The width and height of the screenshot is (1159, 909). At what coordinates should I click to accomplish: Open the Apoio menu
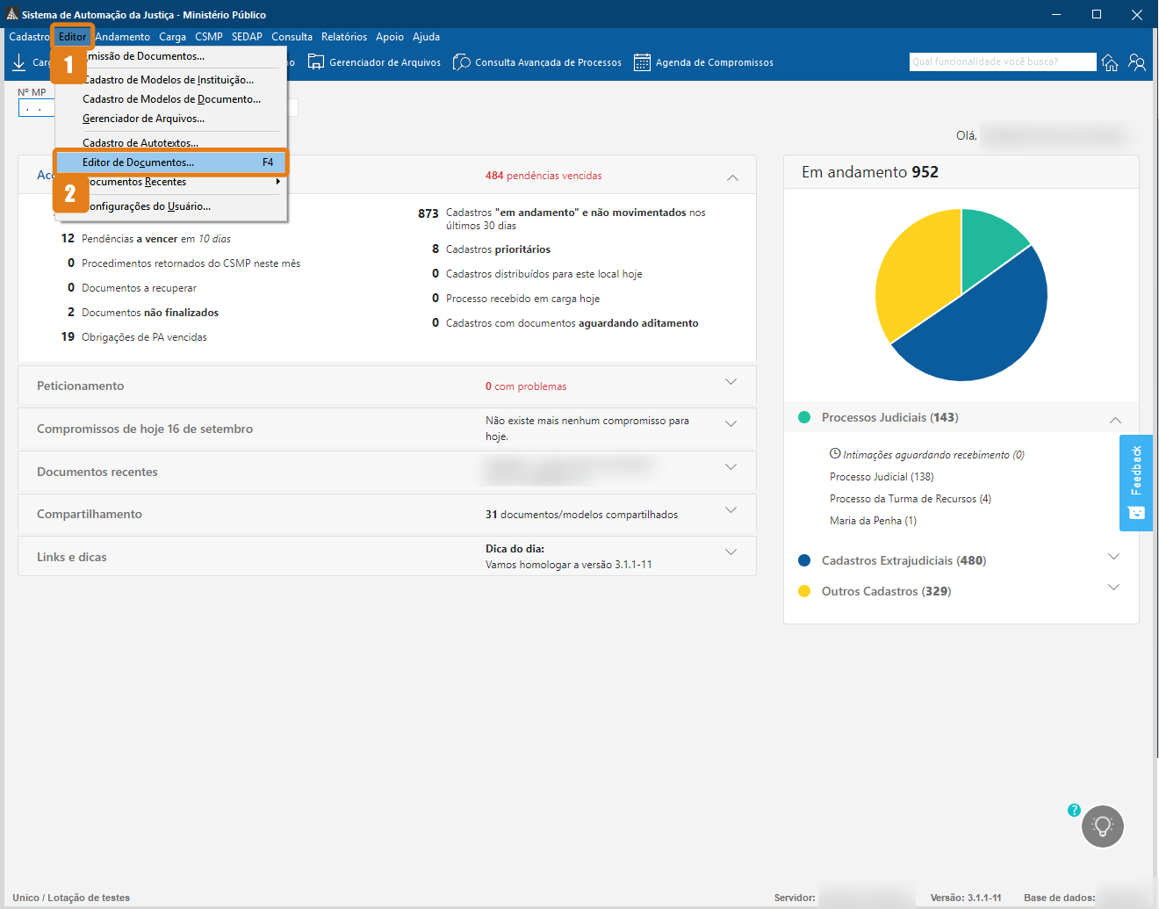390,37
